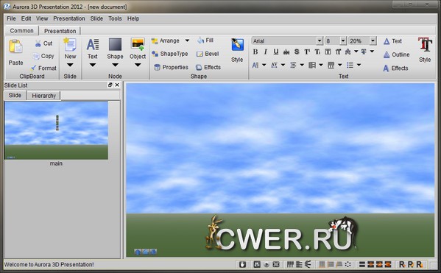Toggle subscript text

pos(317,52)
